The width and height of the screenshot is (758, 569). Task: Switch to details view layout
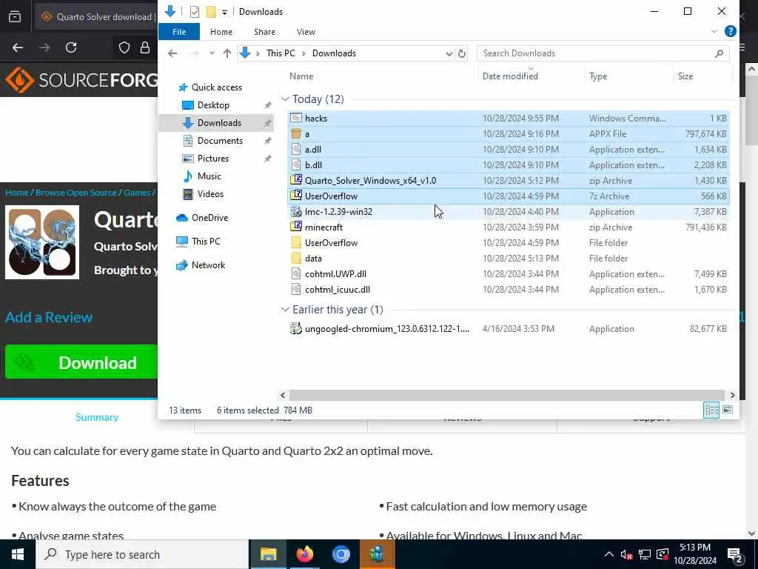711,410
